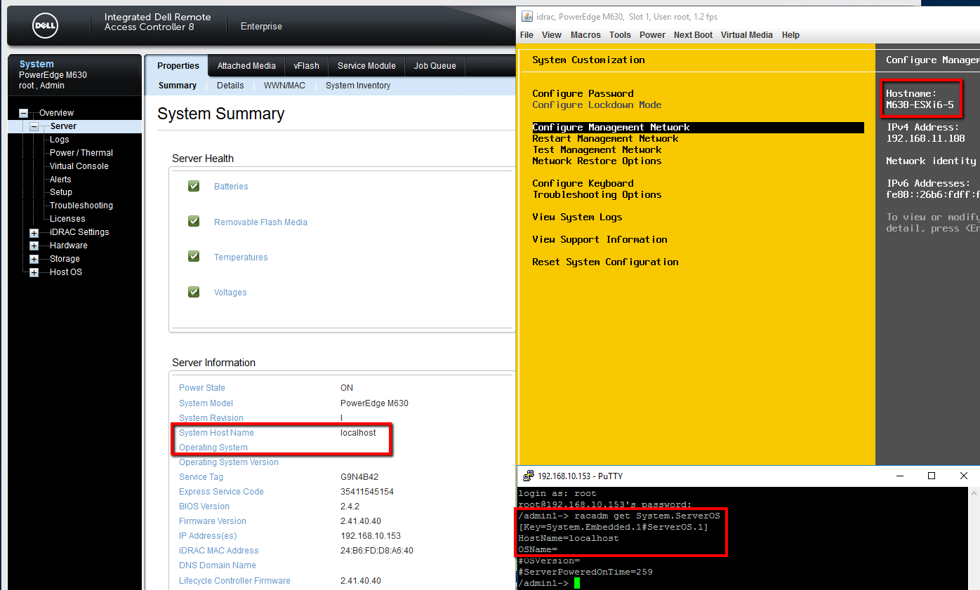
Task: Expand the Storage tree node
Action: 32,258
